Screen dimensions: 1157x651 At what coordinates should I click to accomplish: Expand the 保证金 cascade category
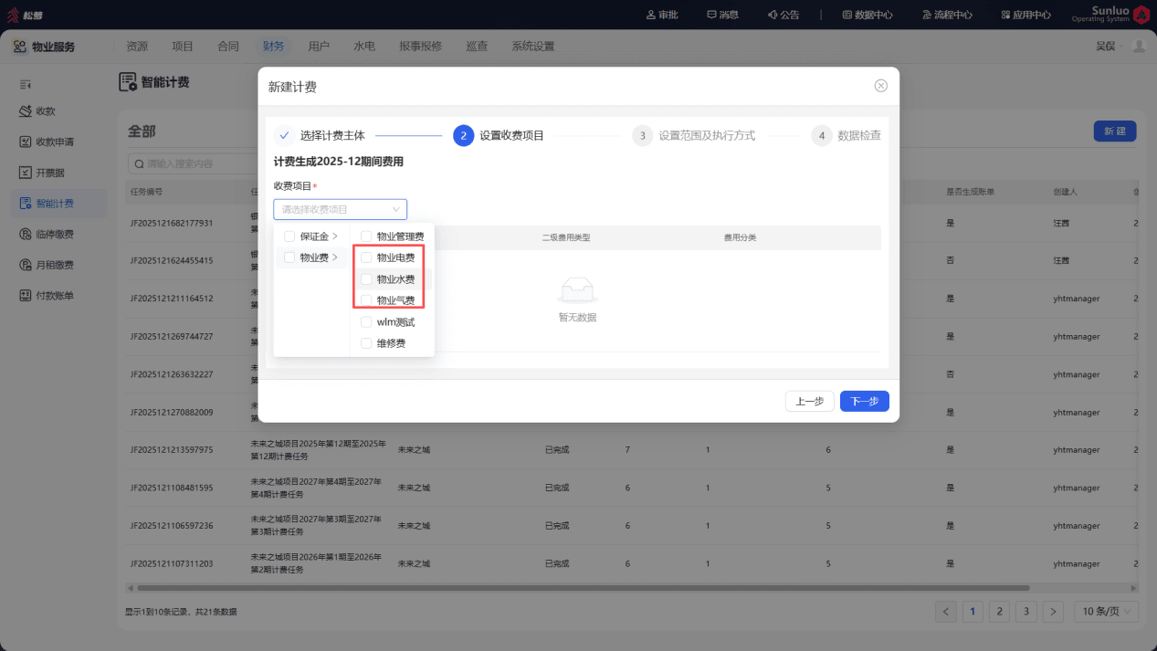coord(311,236)
